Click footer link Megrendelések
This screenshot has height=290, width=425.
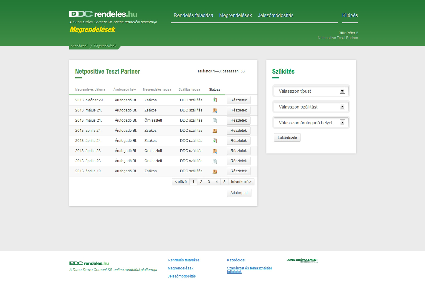[180, 268]
